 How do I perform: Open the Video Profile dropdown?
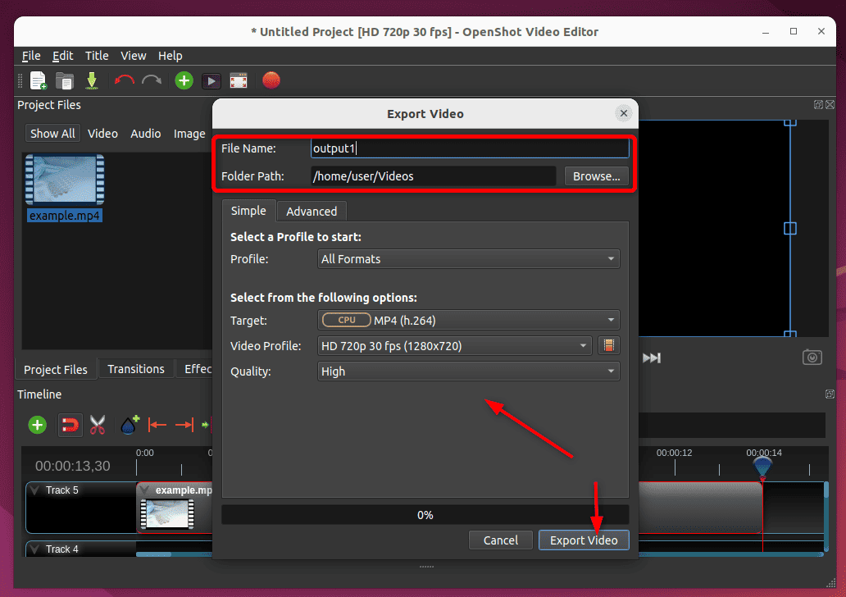(454, 345)
